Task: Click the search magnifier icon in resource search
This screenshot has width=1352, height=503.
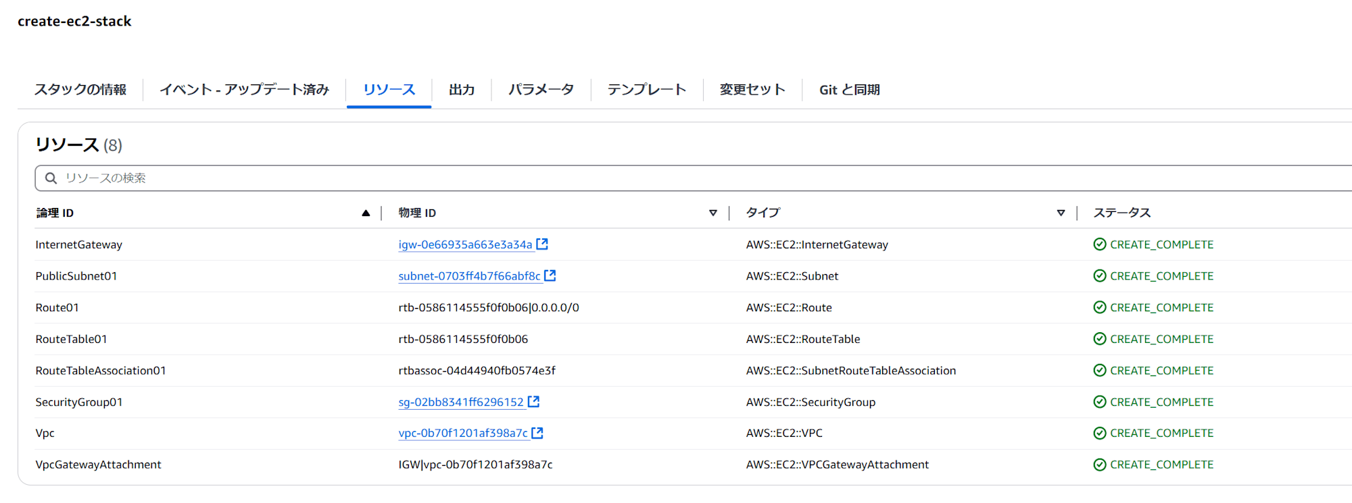Action: click(x=51, y=178)
